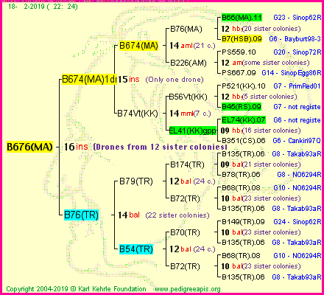
Task: Open the www.pedigreeapis.org link
Action: (188, 289)
